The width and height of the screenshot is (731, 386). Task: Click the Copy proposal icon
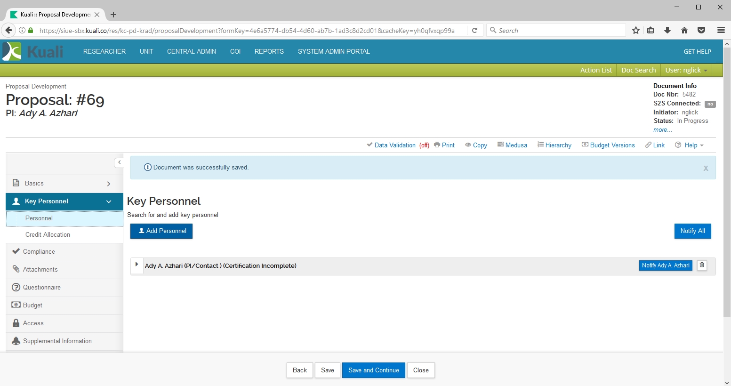(476, 145)
